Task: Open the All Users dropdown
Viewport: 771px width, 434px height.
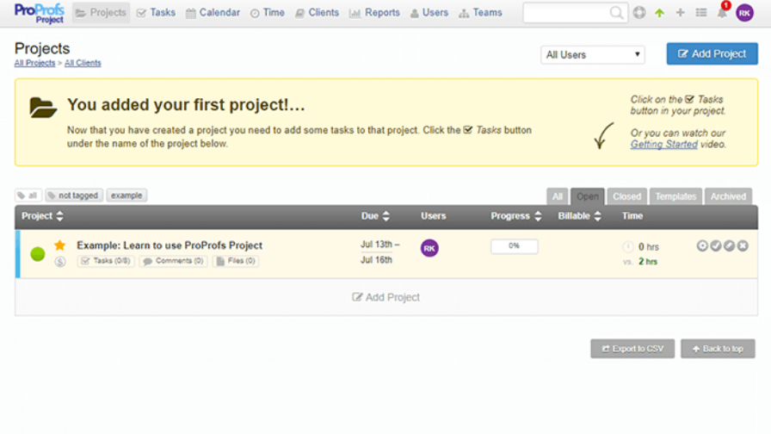Action: pyautogui.click(x=593, y=54)
